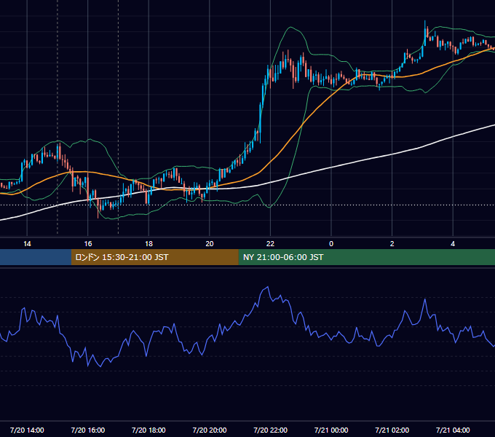
Task: Click the blue session band before London
Action: pos(36,257)
